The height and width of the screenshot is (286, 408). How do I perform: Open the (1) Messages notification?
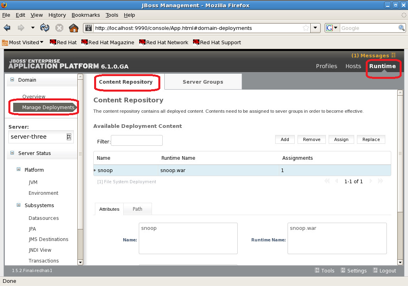[x=373, y=55]
